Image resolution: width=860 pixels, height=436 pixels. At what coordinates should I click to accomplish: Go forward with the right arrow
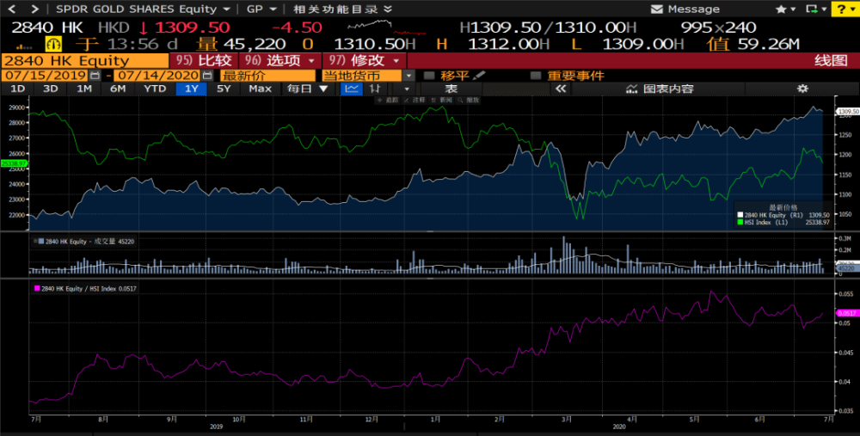[34, 9]
